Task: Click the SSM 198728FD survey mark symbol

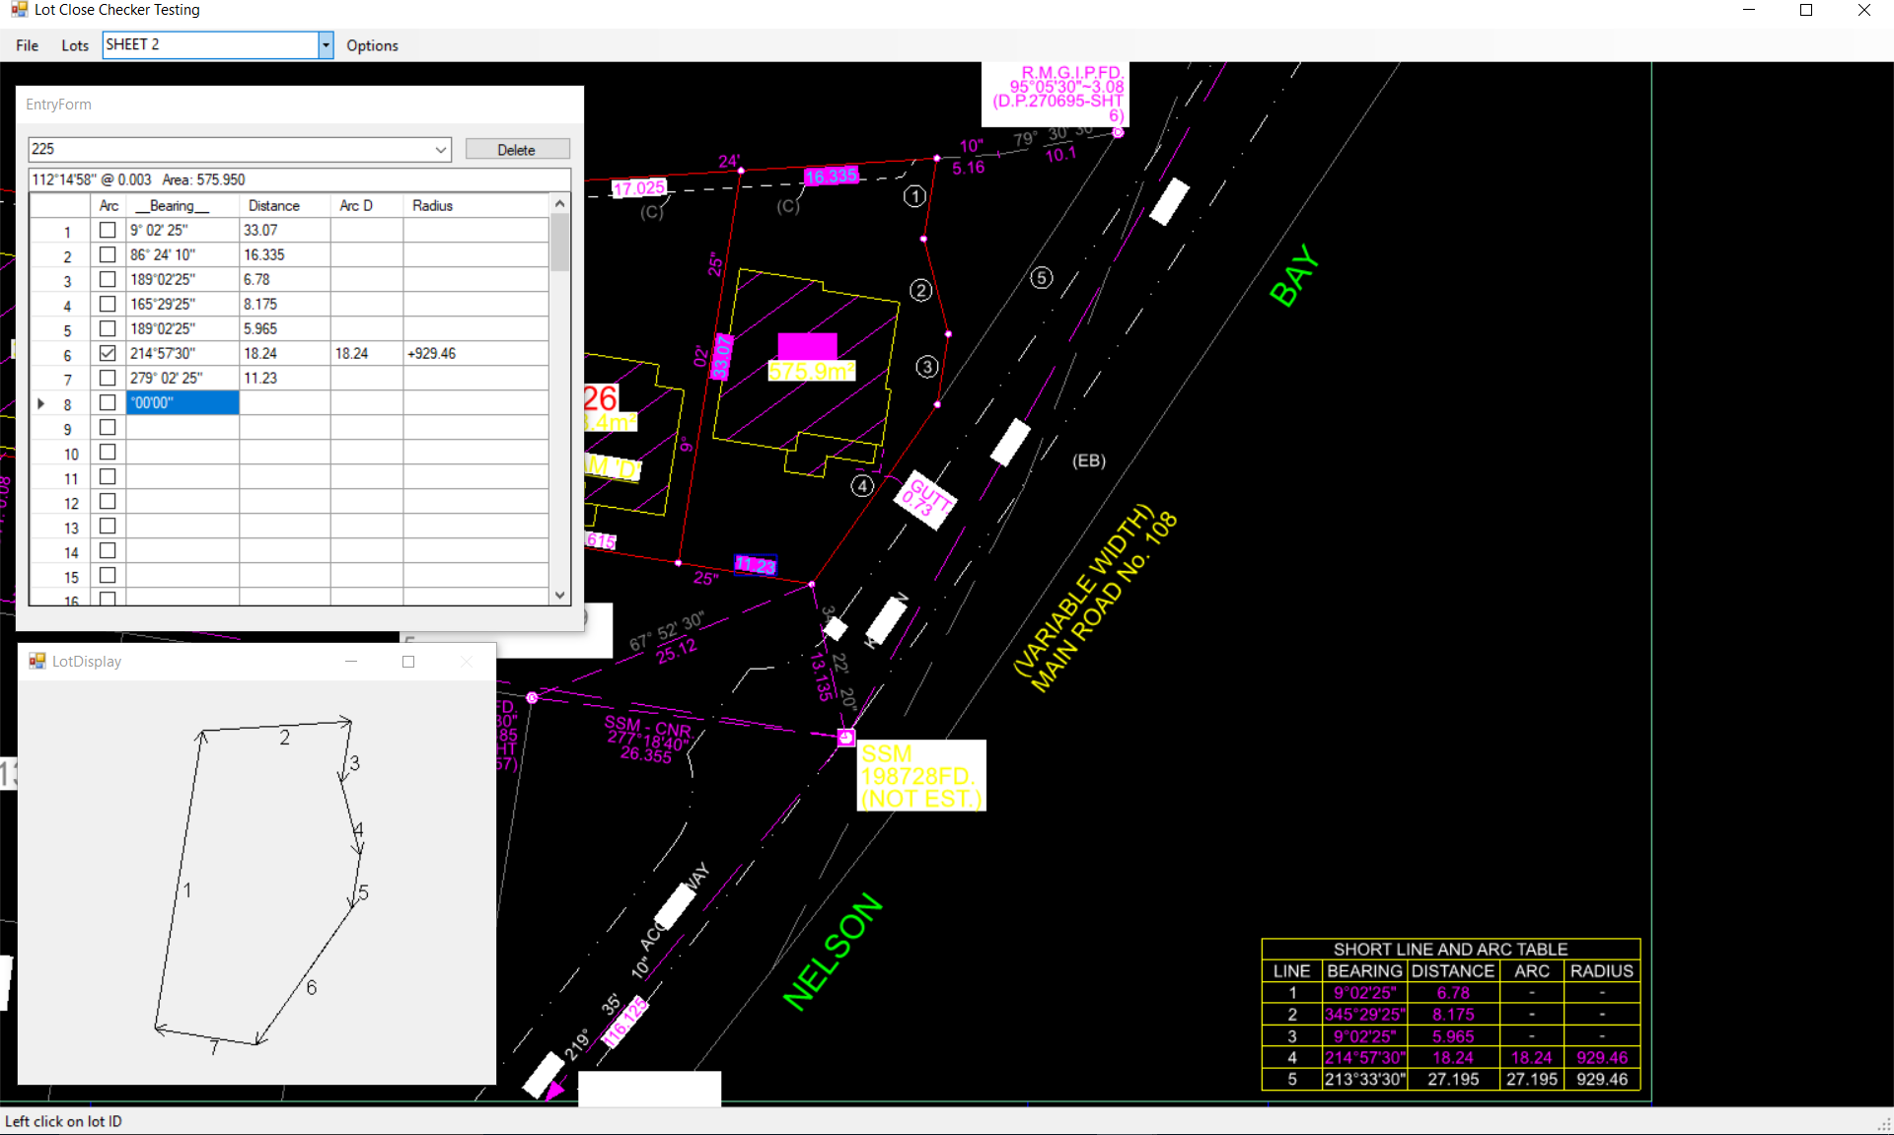Action: click(846, 737)
